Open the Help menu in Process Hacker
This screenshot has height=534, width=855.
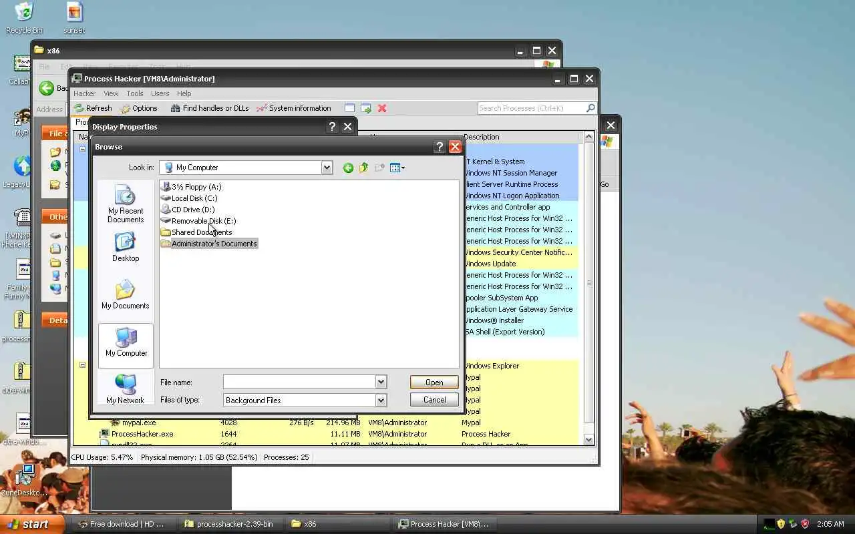coord(184,93)
